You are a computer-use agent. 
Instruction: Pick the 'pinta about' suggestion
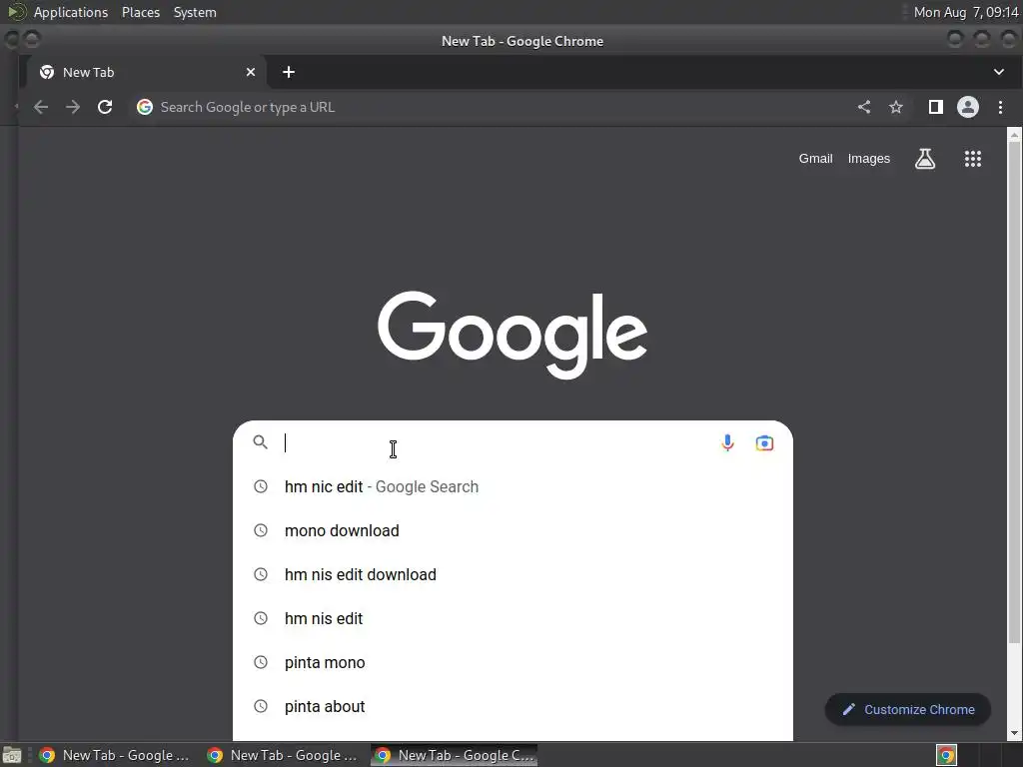pyautogui.click(x=512, y=706)
